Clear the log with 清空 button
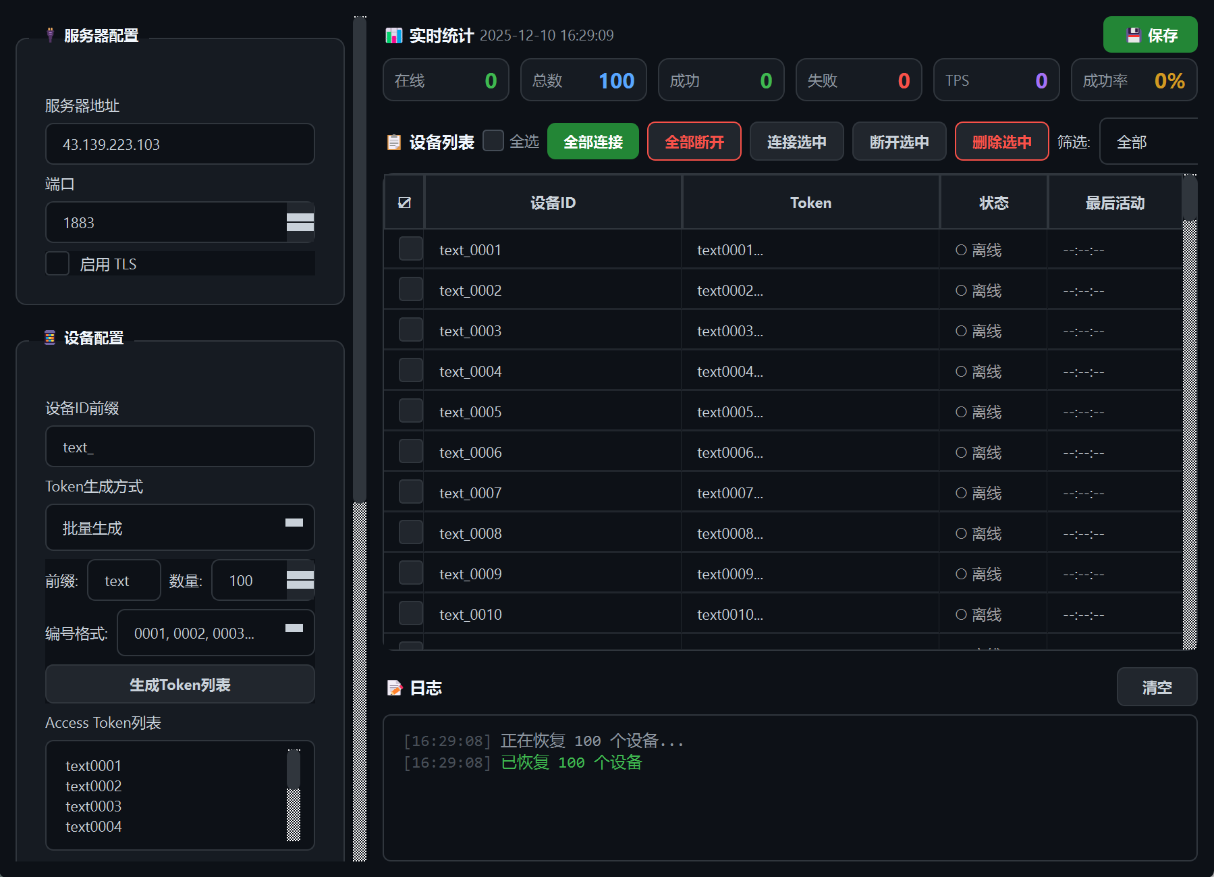This screenshot has height=877, width=1214. 1157,687
